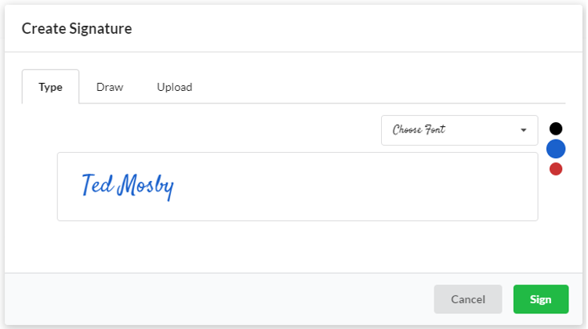The height and width of the screenshot is (329, 588).
Task: Choose the red signature color
Action: (x=556, y=168)
